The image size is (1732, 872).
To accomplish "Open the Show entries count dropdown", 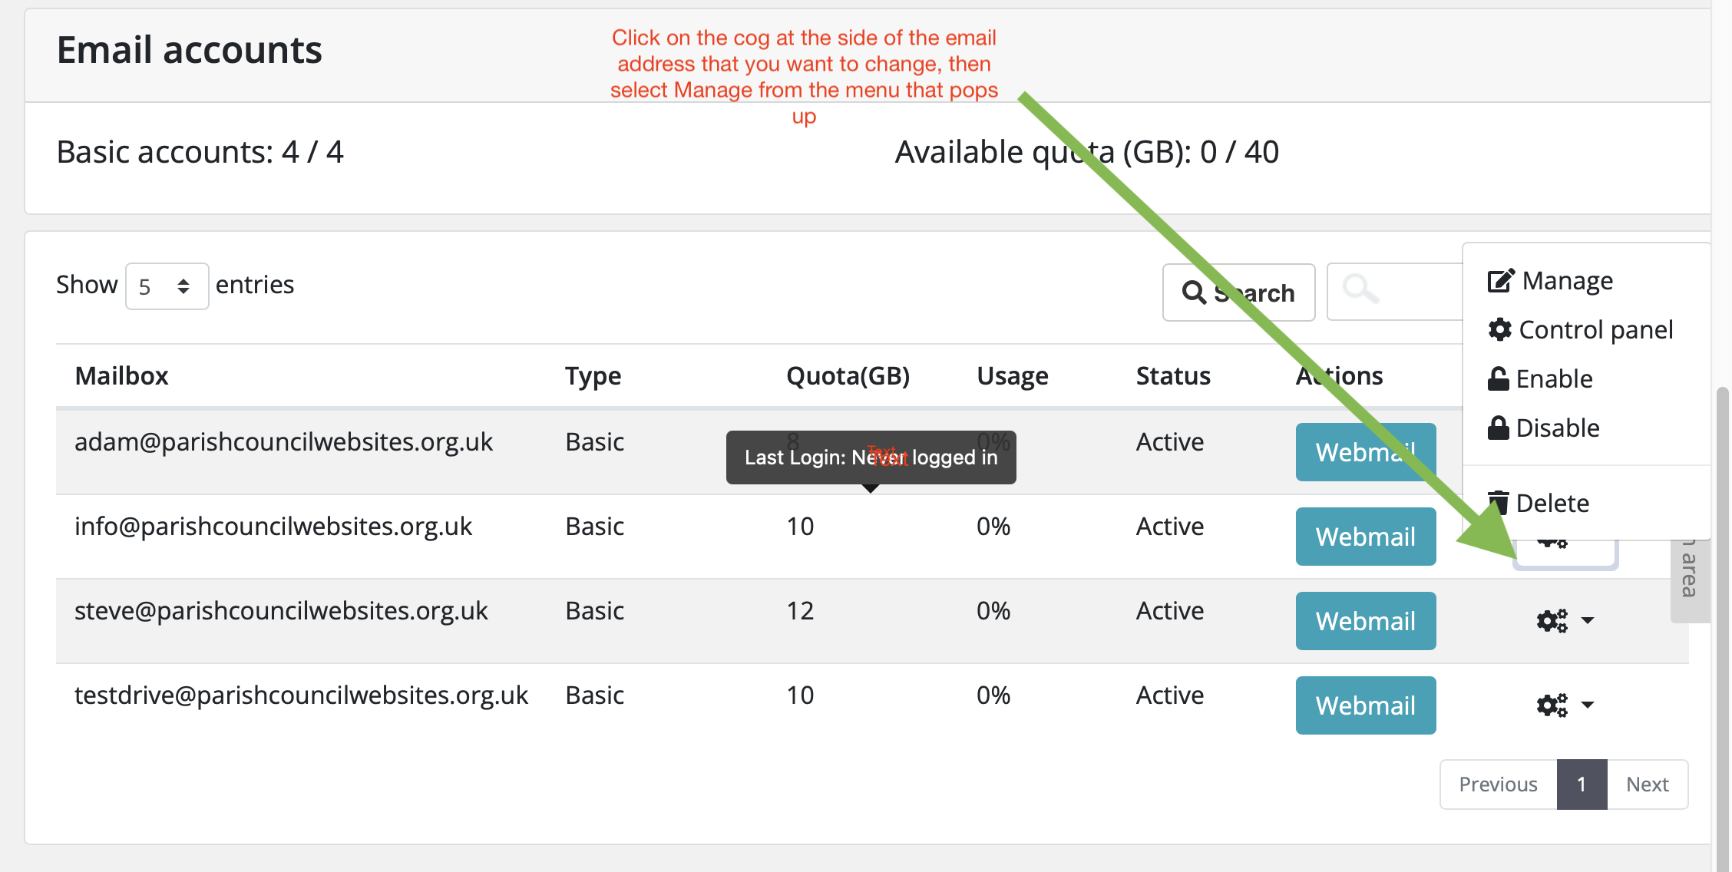I will [x=167, y=286].
